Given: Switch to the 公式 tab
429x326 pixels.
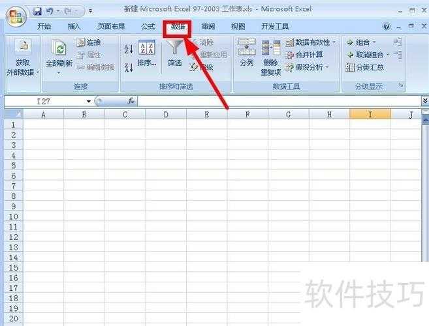Looking at the screenshot, I should click(x=148, y=26).
